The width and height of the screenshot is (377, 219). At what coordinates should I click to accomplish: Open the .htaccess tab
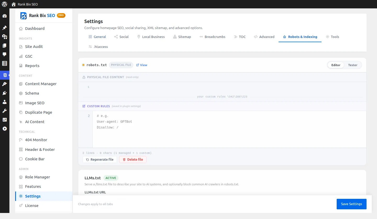pyautogui.click(x=98, y=47)
